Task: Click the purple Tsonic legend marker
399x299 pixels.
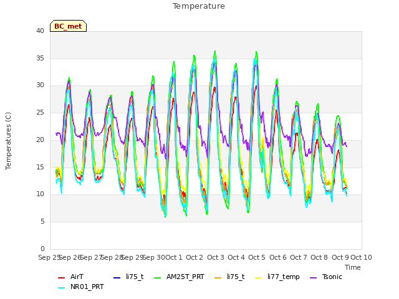Action: point(313,278)
